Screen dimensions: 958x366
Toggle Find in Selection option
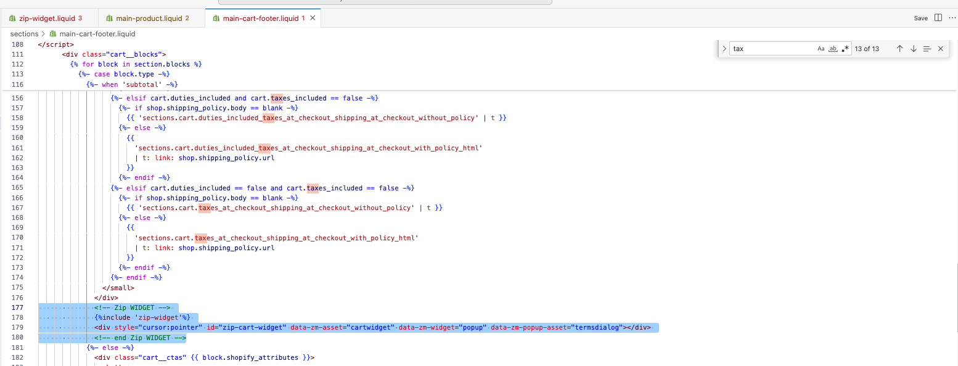(x=927, y=49)
